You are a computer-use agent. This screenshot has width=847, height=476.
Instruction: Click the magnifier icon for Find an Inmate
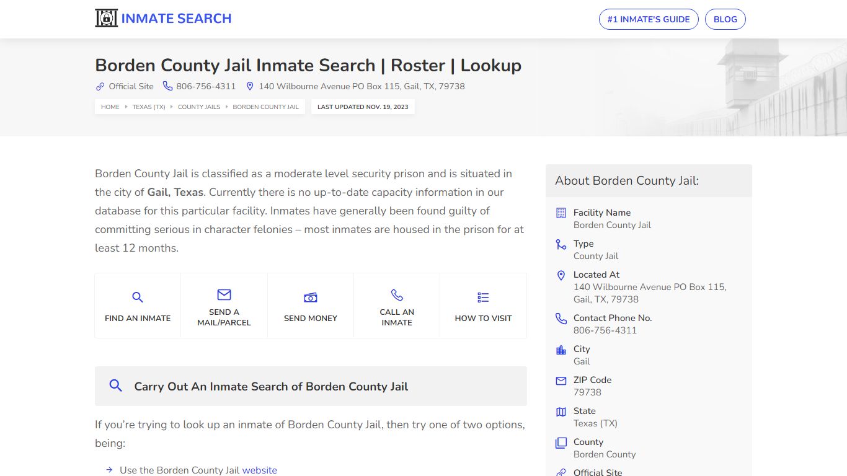pos(138,297)
